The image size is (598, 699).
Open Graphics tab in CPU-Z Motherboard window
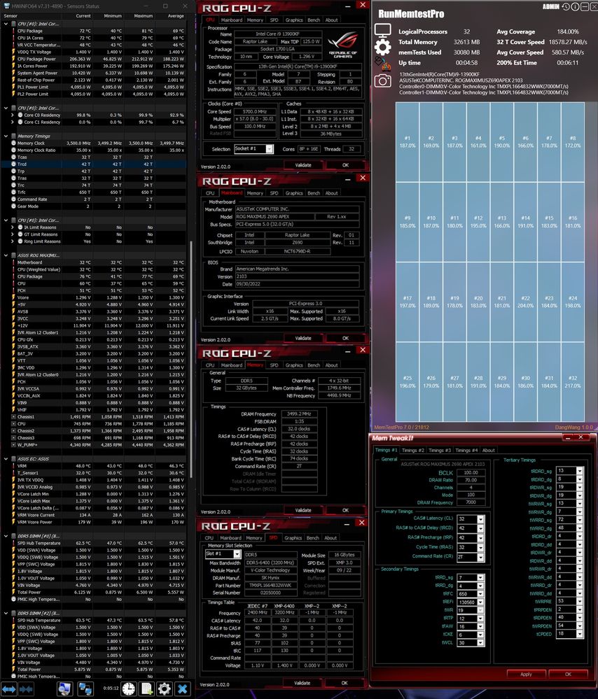coord(294,193)
